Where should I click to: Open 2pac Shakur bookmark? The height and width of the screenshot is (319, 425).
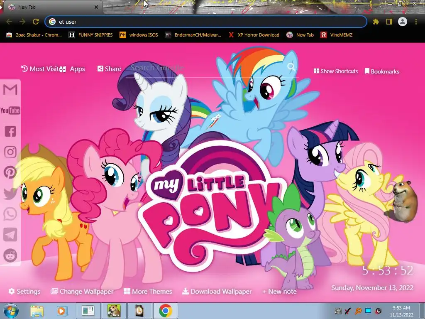pyautogui.click(x=34, y=35)
